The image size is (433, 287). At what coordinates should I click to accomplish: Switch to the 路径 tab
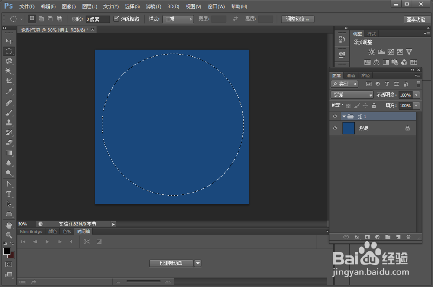click(x=365, y=75)
